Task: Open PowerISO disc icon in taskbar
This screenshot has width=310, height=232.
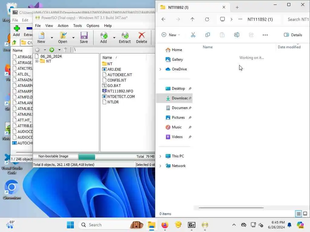Action: click(205, 225)
